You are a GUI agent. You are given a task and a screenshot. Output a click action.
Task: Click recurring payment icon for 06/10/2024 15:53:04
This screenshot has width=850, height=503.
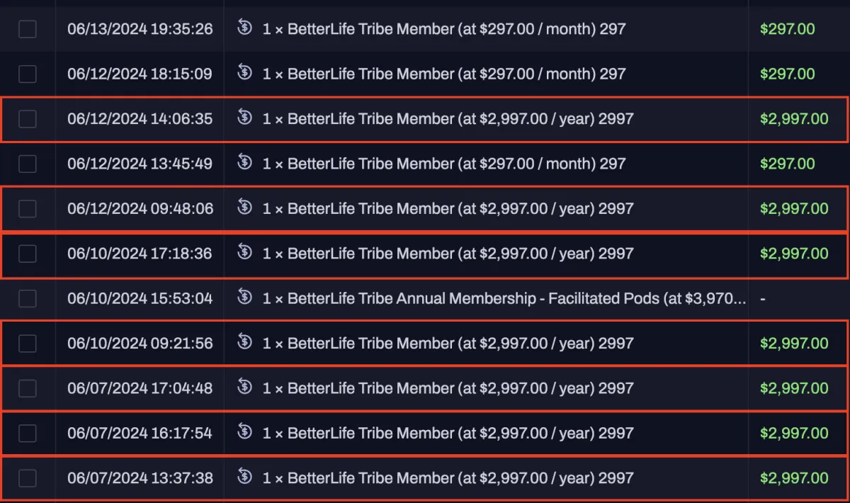click(x=245, y=297)
